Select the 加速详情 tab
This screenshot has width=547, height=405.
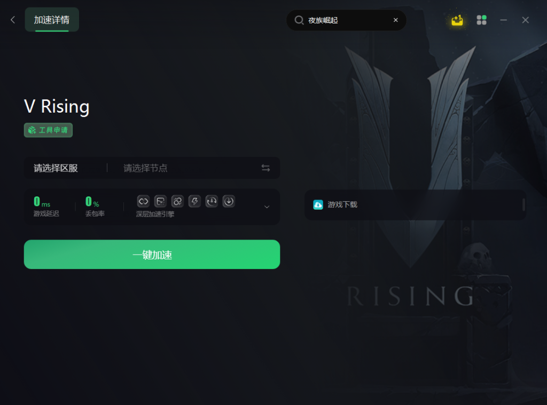coord(52,20)
